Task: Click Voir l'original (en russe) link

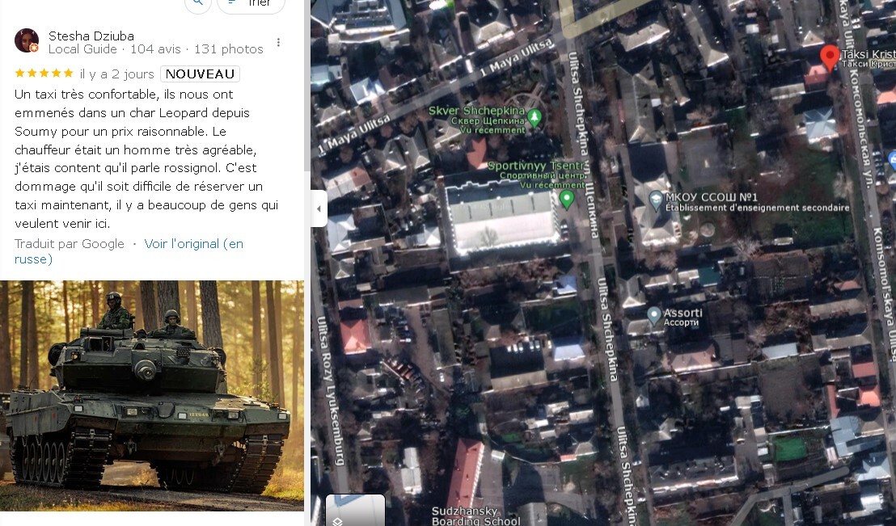Action: [x=129, y=251]
